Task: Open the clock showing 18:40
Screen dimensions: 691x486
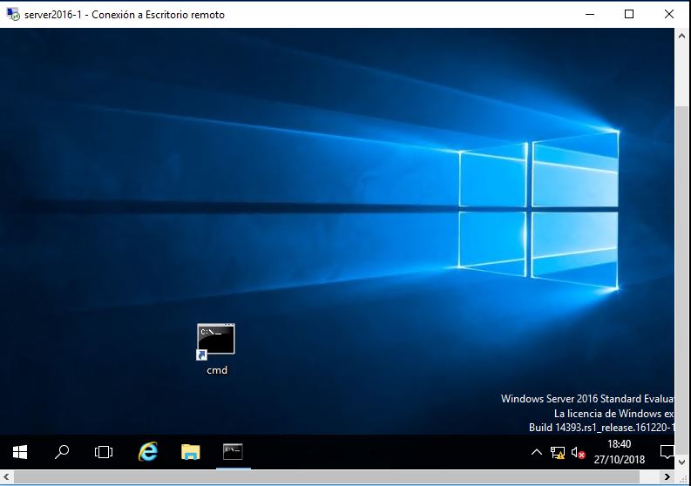Action: coord(618,451)
